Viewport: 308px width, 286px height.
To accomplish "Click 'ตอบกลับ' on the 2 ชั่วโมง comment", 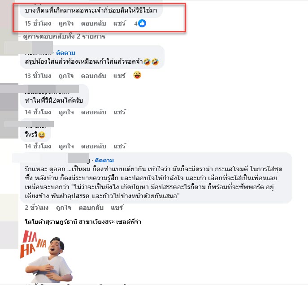I will (91, 208).
